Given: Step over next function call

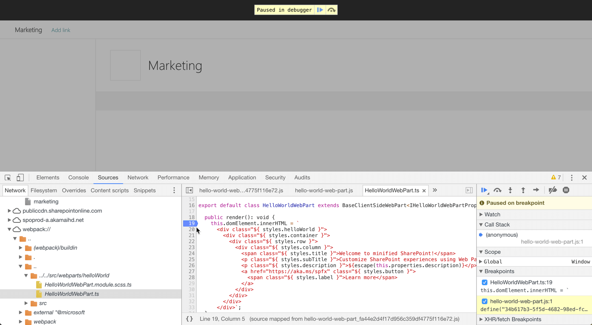Looking at the screenshot, I should (x=497, y=190).
